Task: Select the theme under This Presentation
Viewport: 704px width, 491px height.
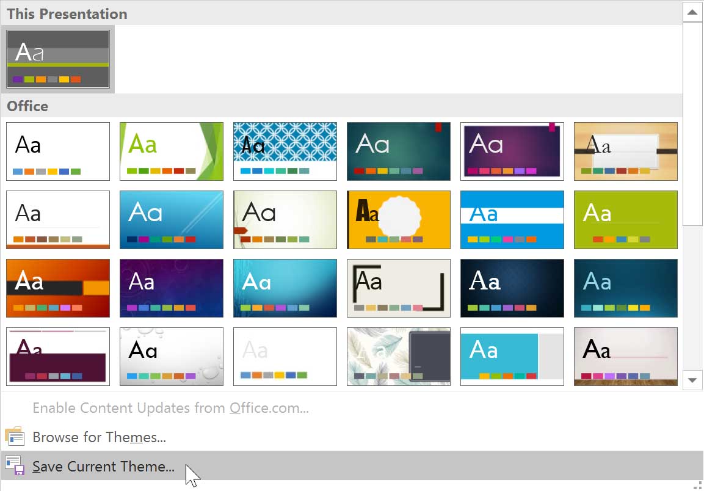Action: [x=58, y=59]
